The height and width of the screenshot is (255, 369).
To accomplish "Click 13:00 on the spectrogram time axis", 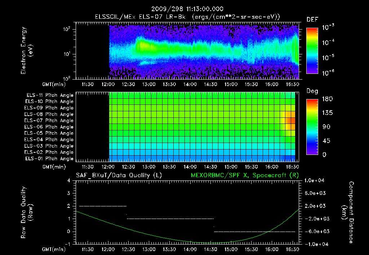I will 149,84.
